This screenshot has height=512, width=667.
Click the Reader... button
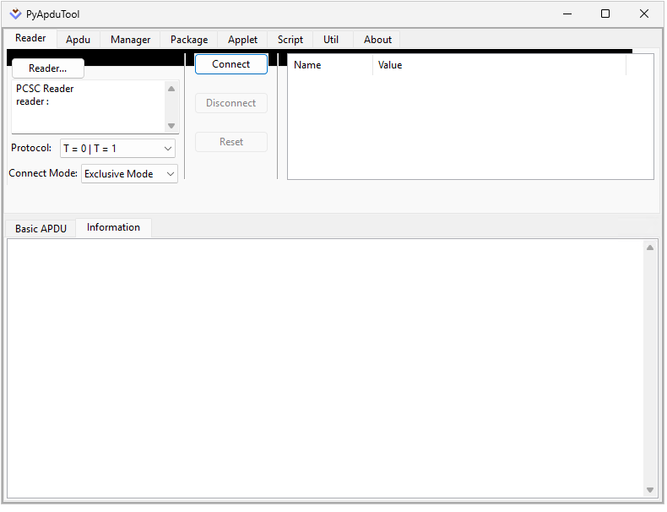[47, 68]
